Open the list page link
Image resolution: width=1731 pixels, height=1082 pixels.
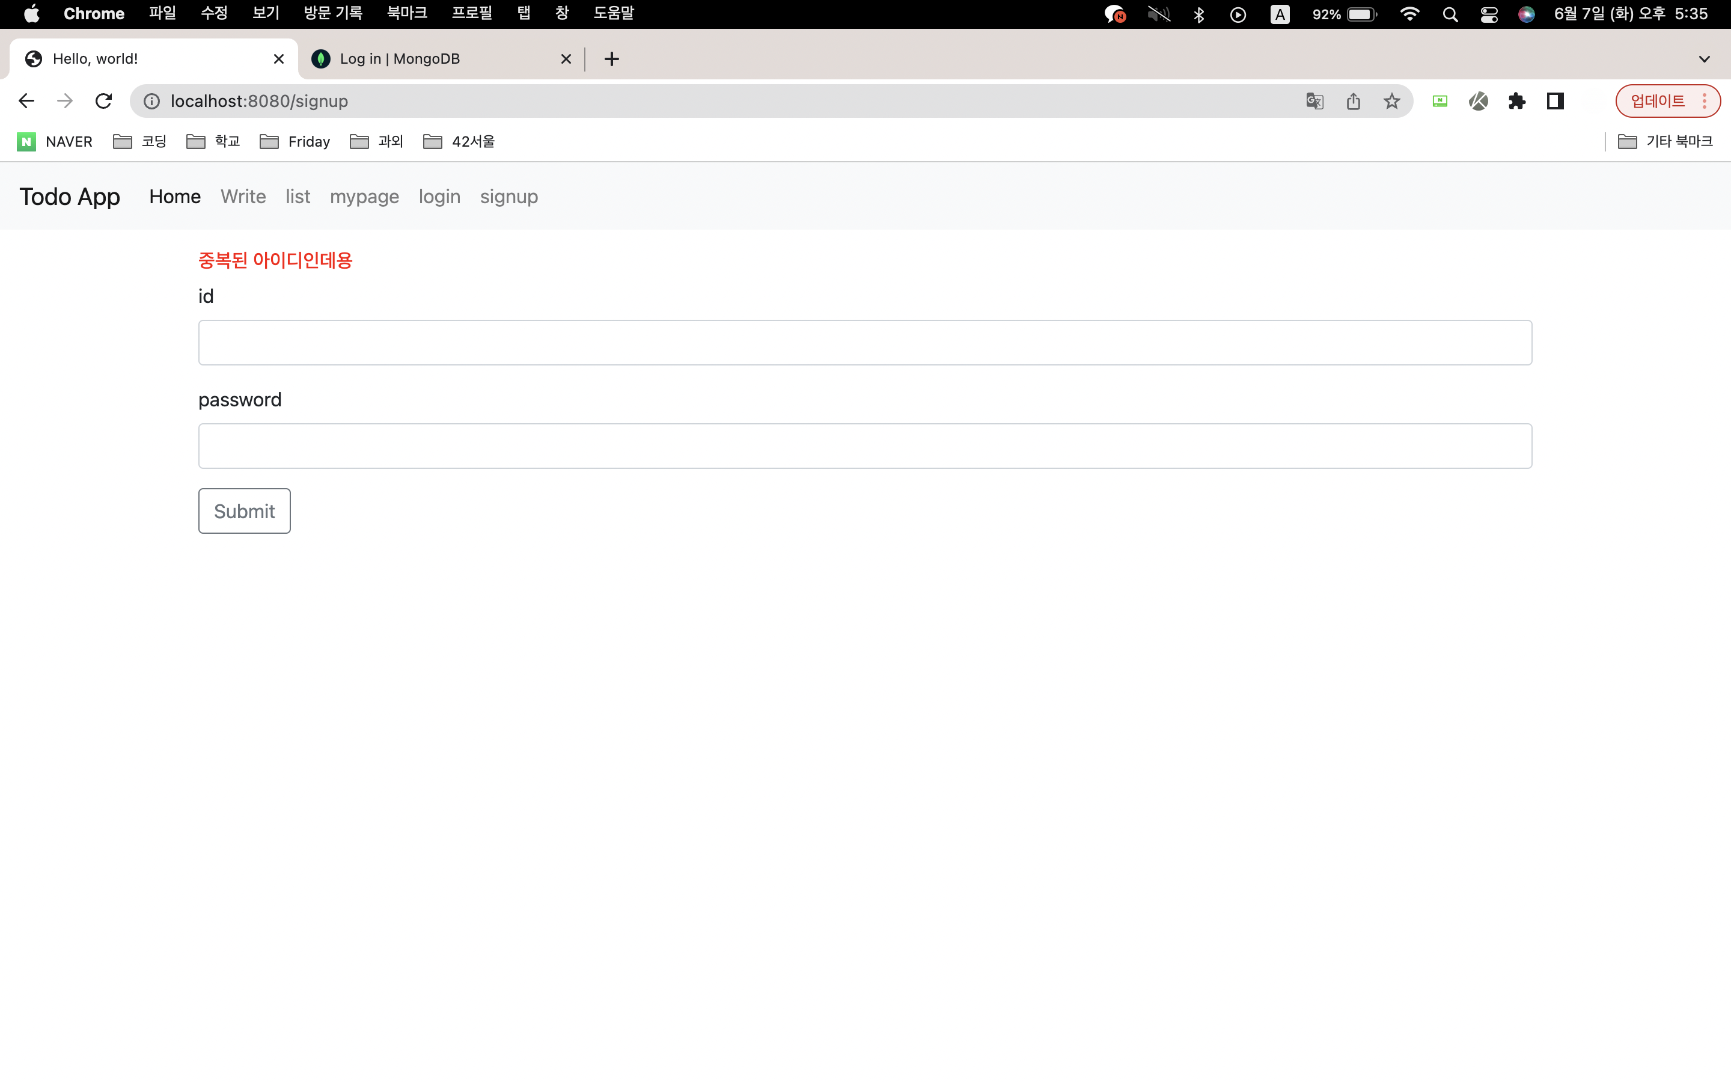(298, 197)
